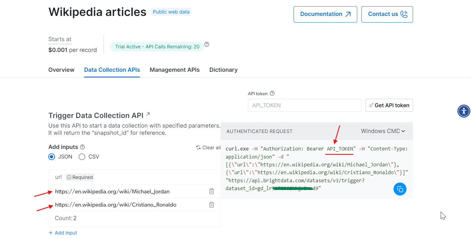
Task: Click the Trigger Data Collection API heading link
Action: click(x=96, y=116)
